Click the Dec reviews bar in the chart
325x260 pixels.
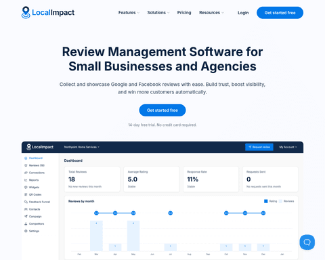pyautogui.click(x=263, y=247)
